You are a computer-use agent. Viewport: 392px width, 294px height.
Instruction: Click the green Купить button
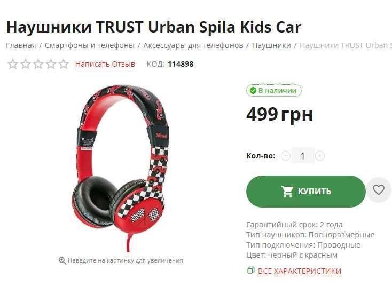click(306, 192)
